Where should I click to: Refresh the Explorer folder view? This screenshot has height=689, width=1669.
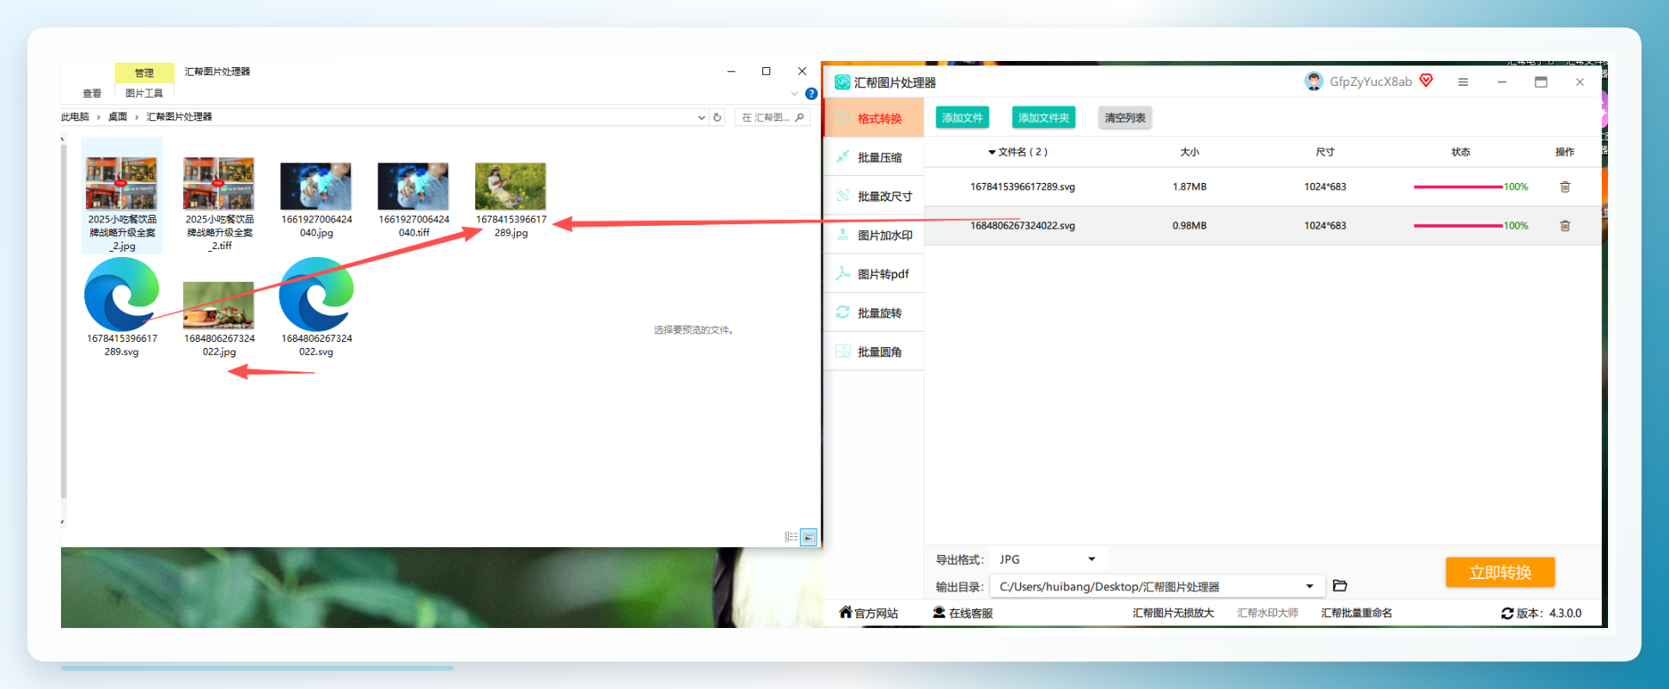click(x=718, y=118)
